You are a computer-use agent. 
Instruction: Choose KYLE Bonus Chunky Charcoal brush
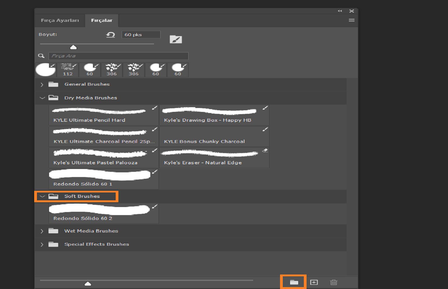214,136
